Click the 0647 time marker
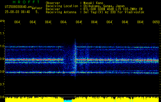161x102 pixels. tap(110, 22)
